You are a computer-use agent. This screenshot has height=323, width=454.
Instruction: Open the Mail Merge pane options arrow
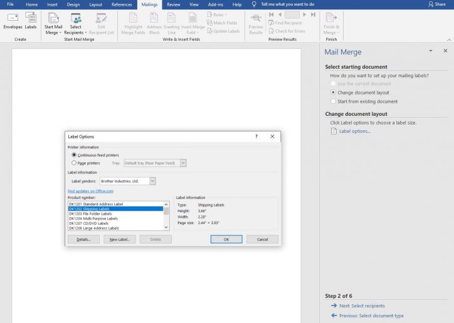point(430,51)
